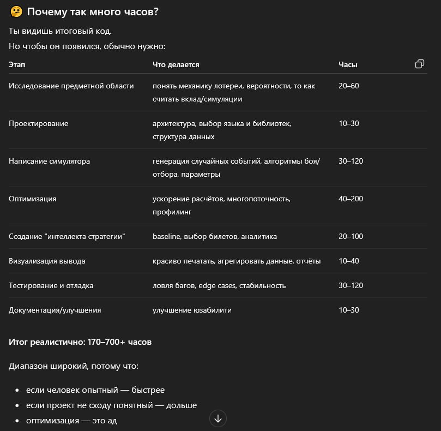
Task: Click the "Оптимизация" stage cell
Action: coord(32,199)
